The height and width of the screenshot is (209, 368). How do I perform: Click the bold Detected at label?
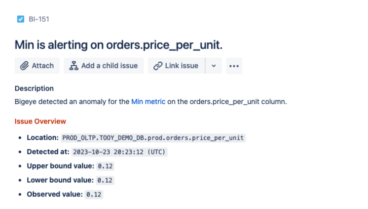[x=48, y=152]
